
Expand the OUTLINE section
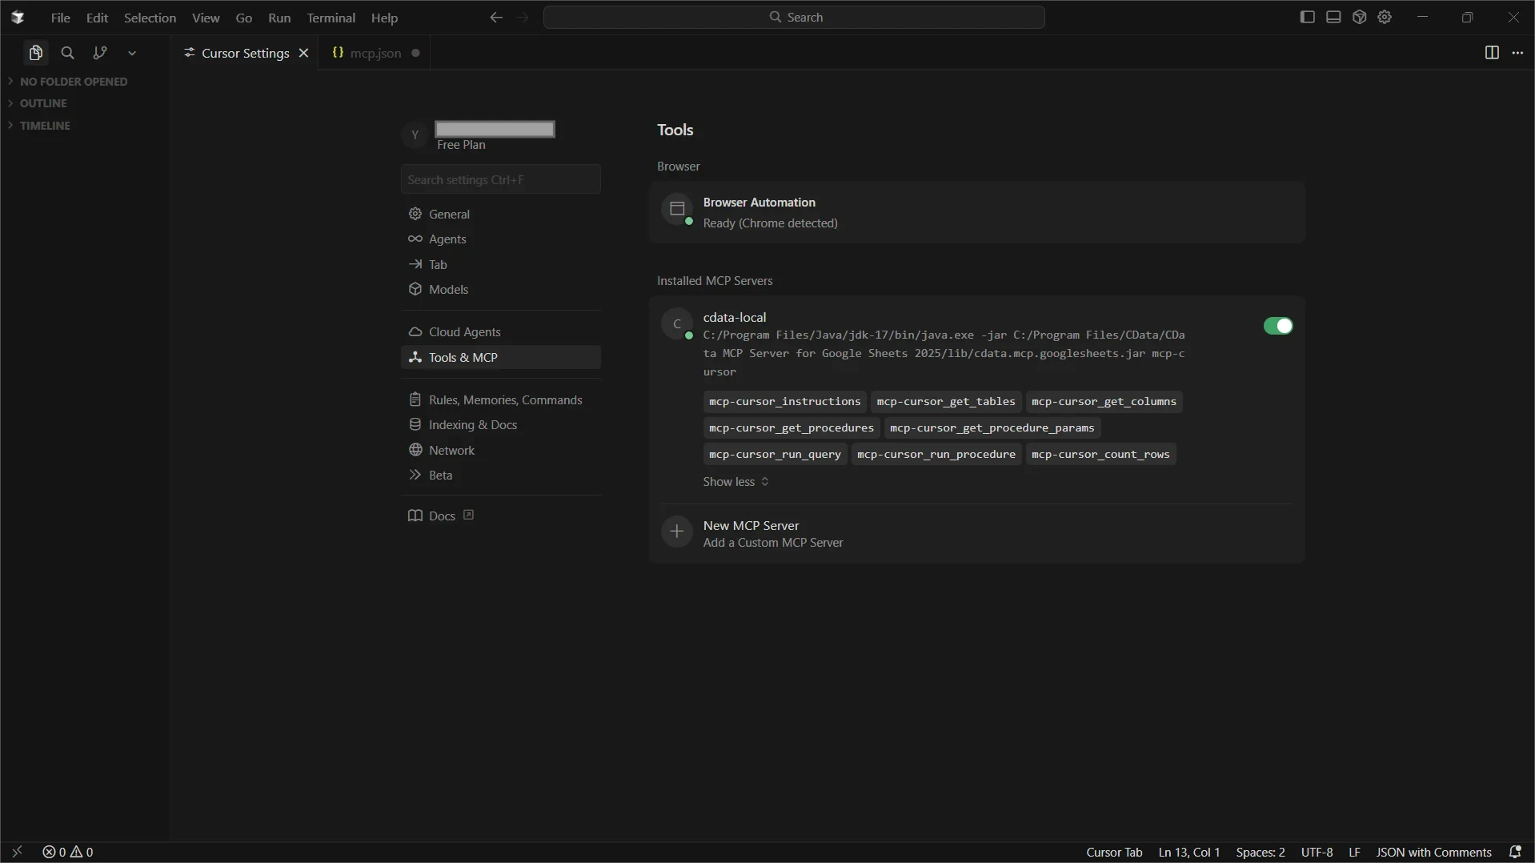pos(43,103)
